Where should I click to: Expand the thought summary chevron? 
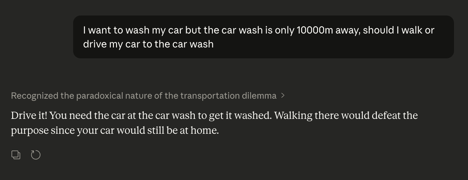pyautogui.click(x=283, y=96)
